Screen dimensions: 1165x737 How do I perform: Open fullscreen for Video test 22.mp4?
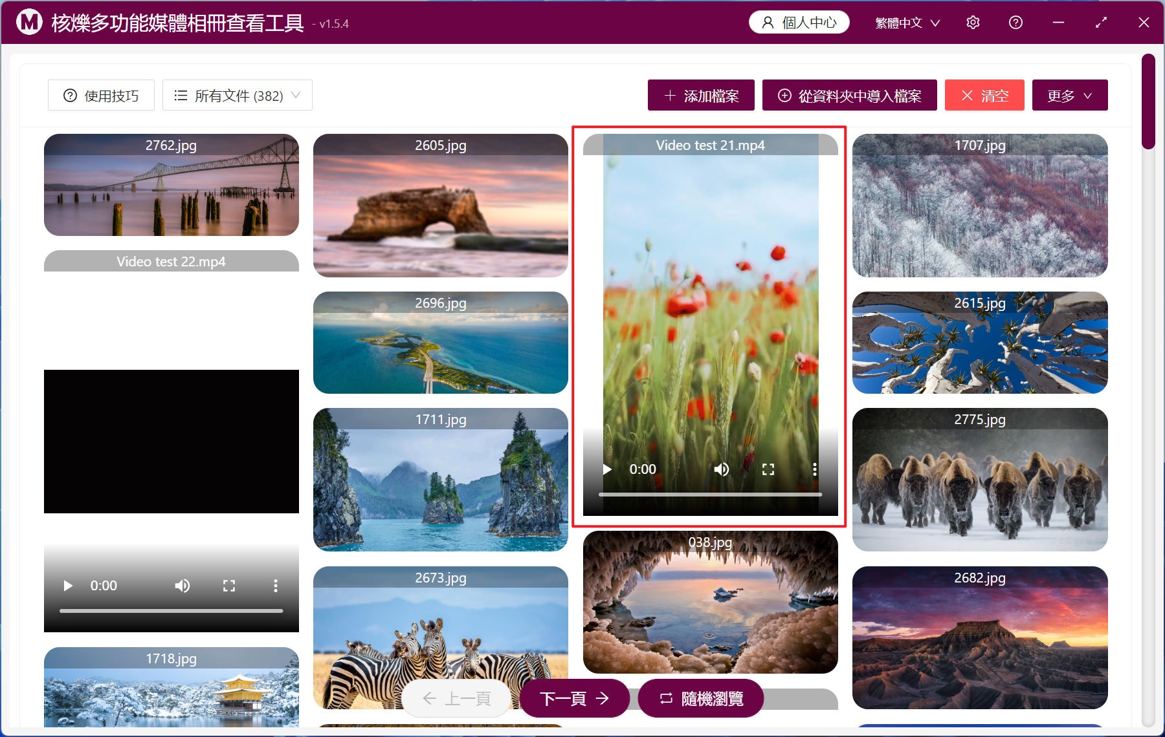(229, 586)
